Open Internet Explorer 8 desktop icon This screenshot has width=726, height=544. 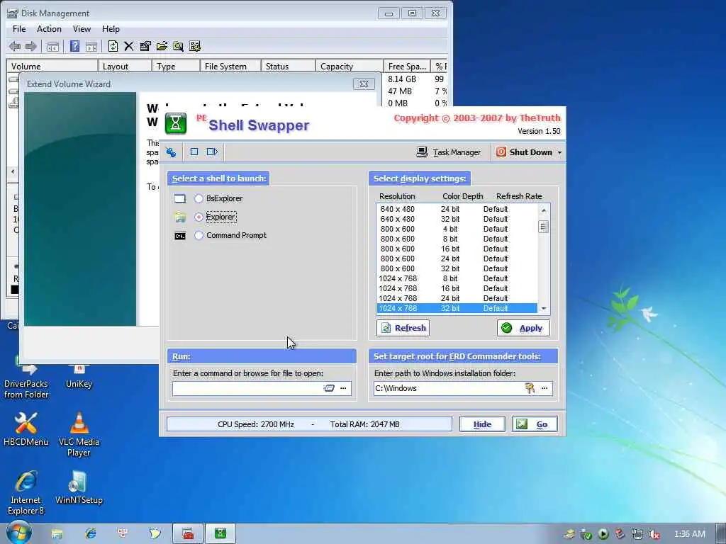[x=26, y=493]
